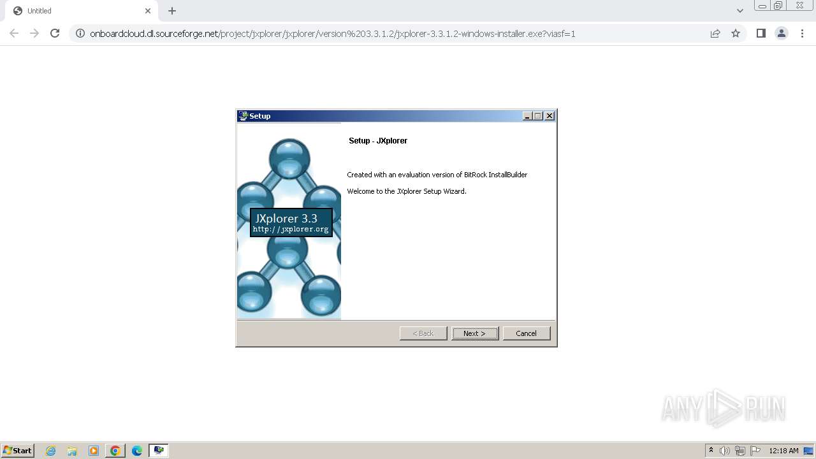This screenshot has height=459, width=816.
Task: Click the 'Welcome to the JXplorer Setup Wizard' text
Action: tap(407, 191)
